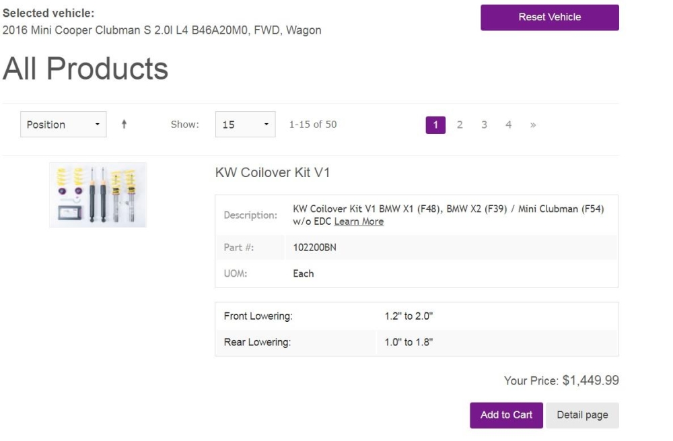This screenshot has width=673, height=441.
Task: Click the All Products heading
Action: pos(85,69)
